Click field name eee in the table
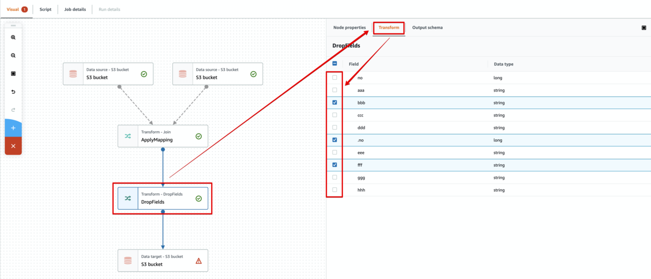The height and width of the screenshot is (279, 651). 361,153
